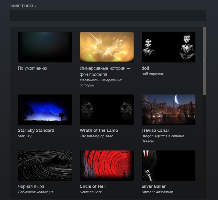
Task: Select the Silver Baller Hitman thumbnail
Action: tap(168, 166)
